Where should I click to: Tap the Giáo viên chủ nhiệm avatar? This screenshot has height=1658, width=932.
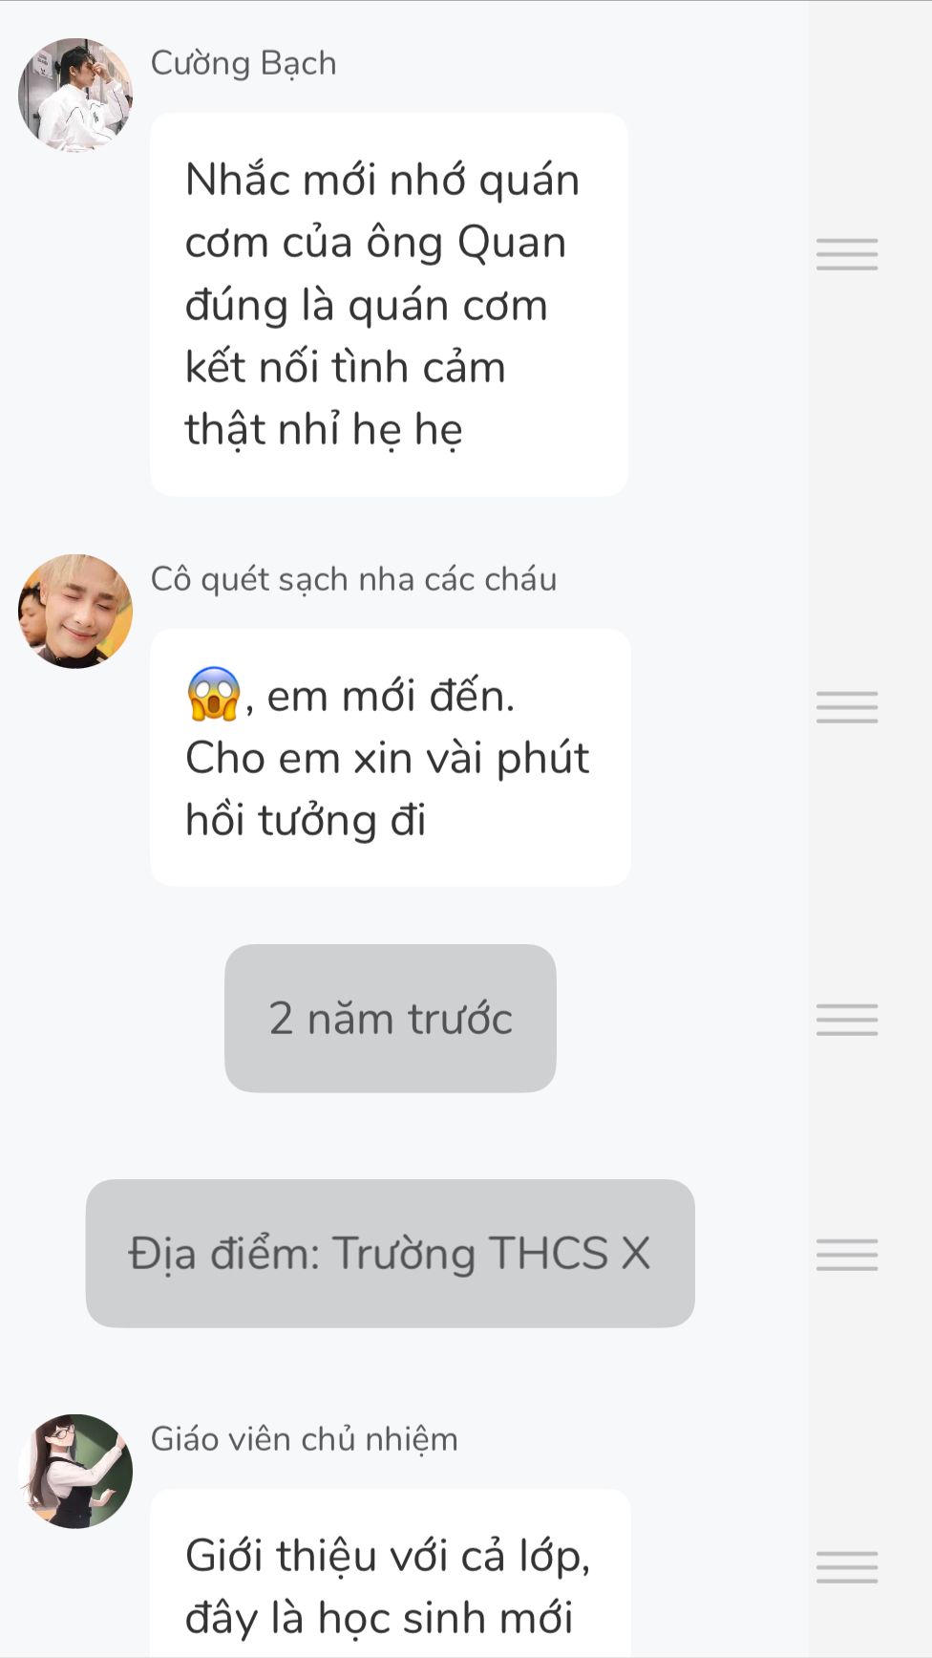75,1471
